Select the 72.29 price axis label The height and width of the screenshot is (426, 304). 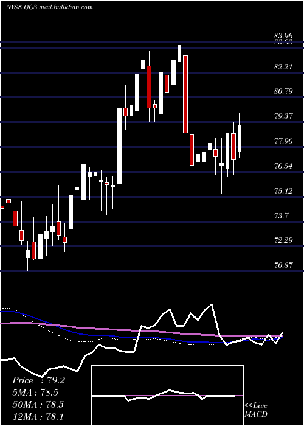pos(283,240)
